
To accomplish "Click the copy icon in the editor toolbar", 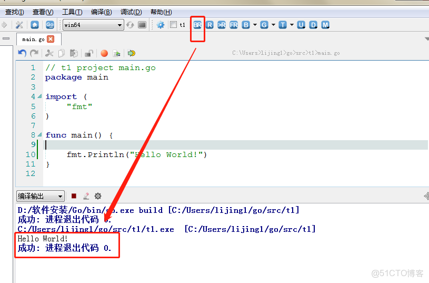I will (62, 53).
